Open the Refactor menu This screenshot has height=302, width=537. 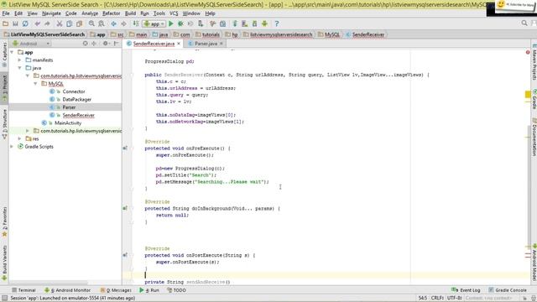tap(112, 13)
